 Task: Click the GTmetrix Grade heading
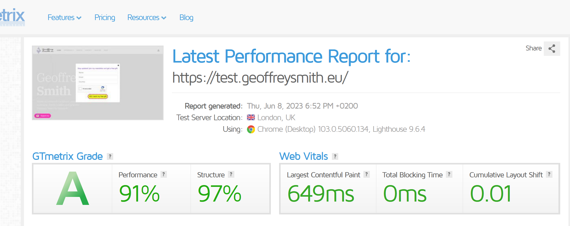coord(67,156)
